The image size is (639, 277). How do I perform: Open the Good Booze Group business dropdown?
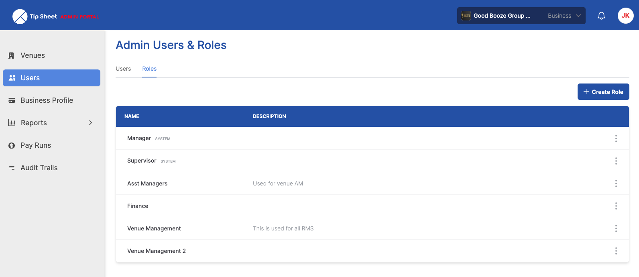(521, 16)
